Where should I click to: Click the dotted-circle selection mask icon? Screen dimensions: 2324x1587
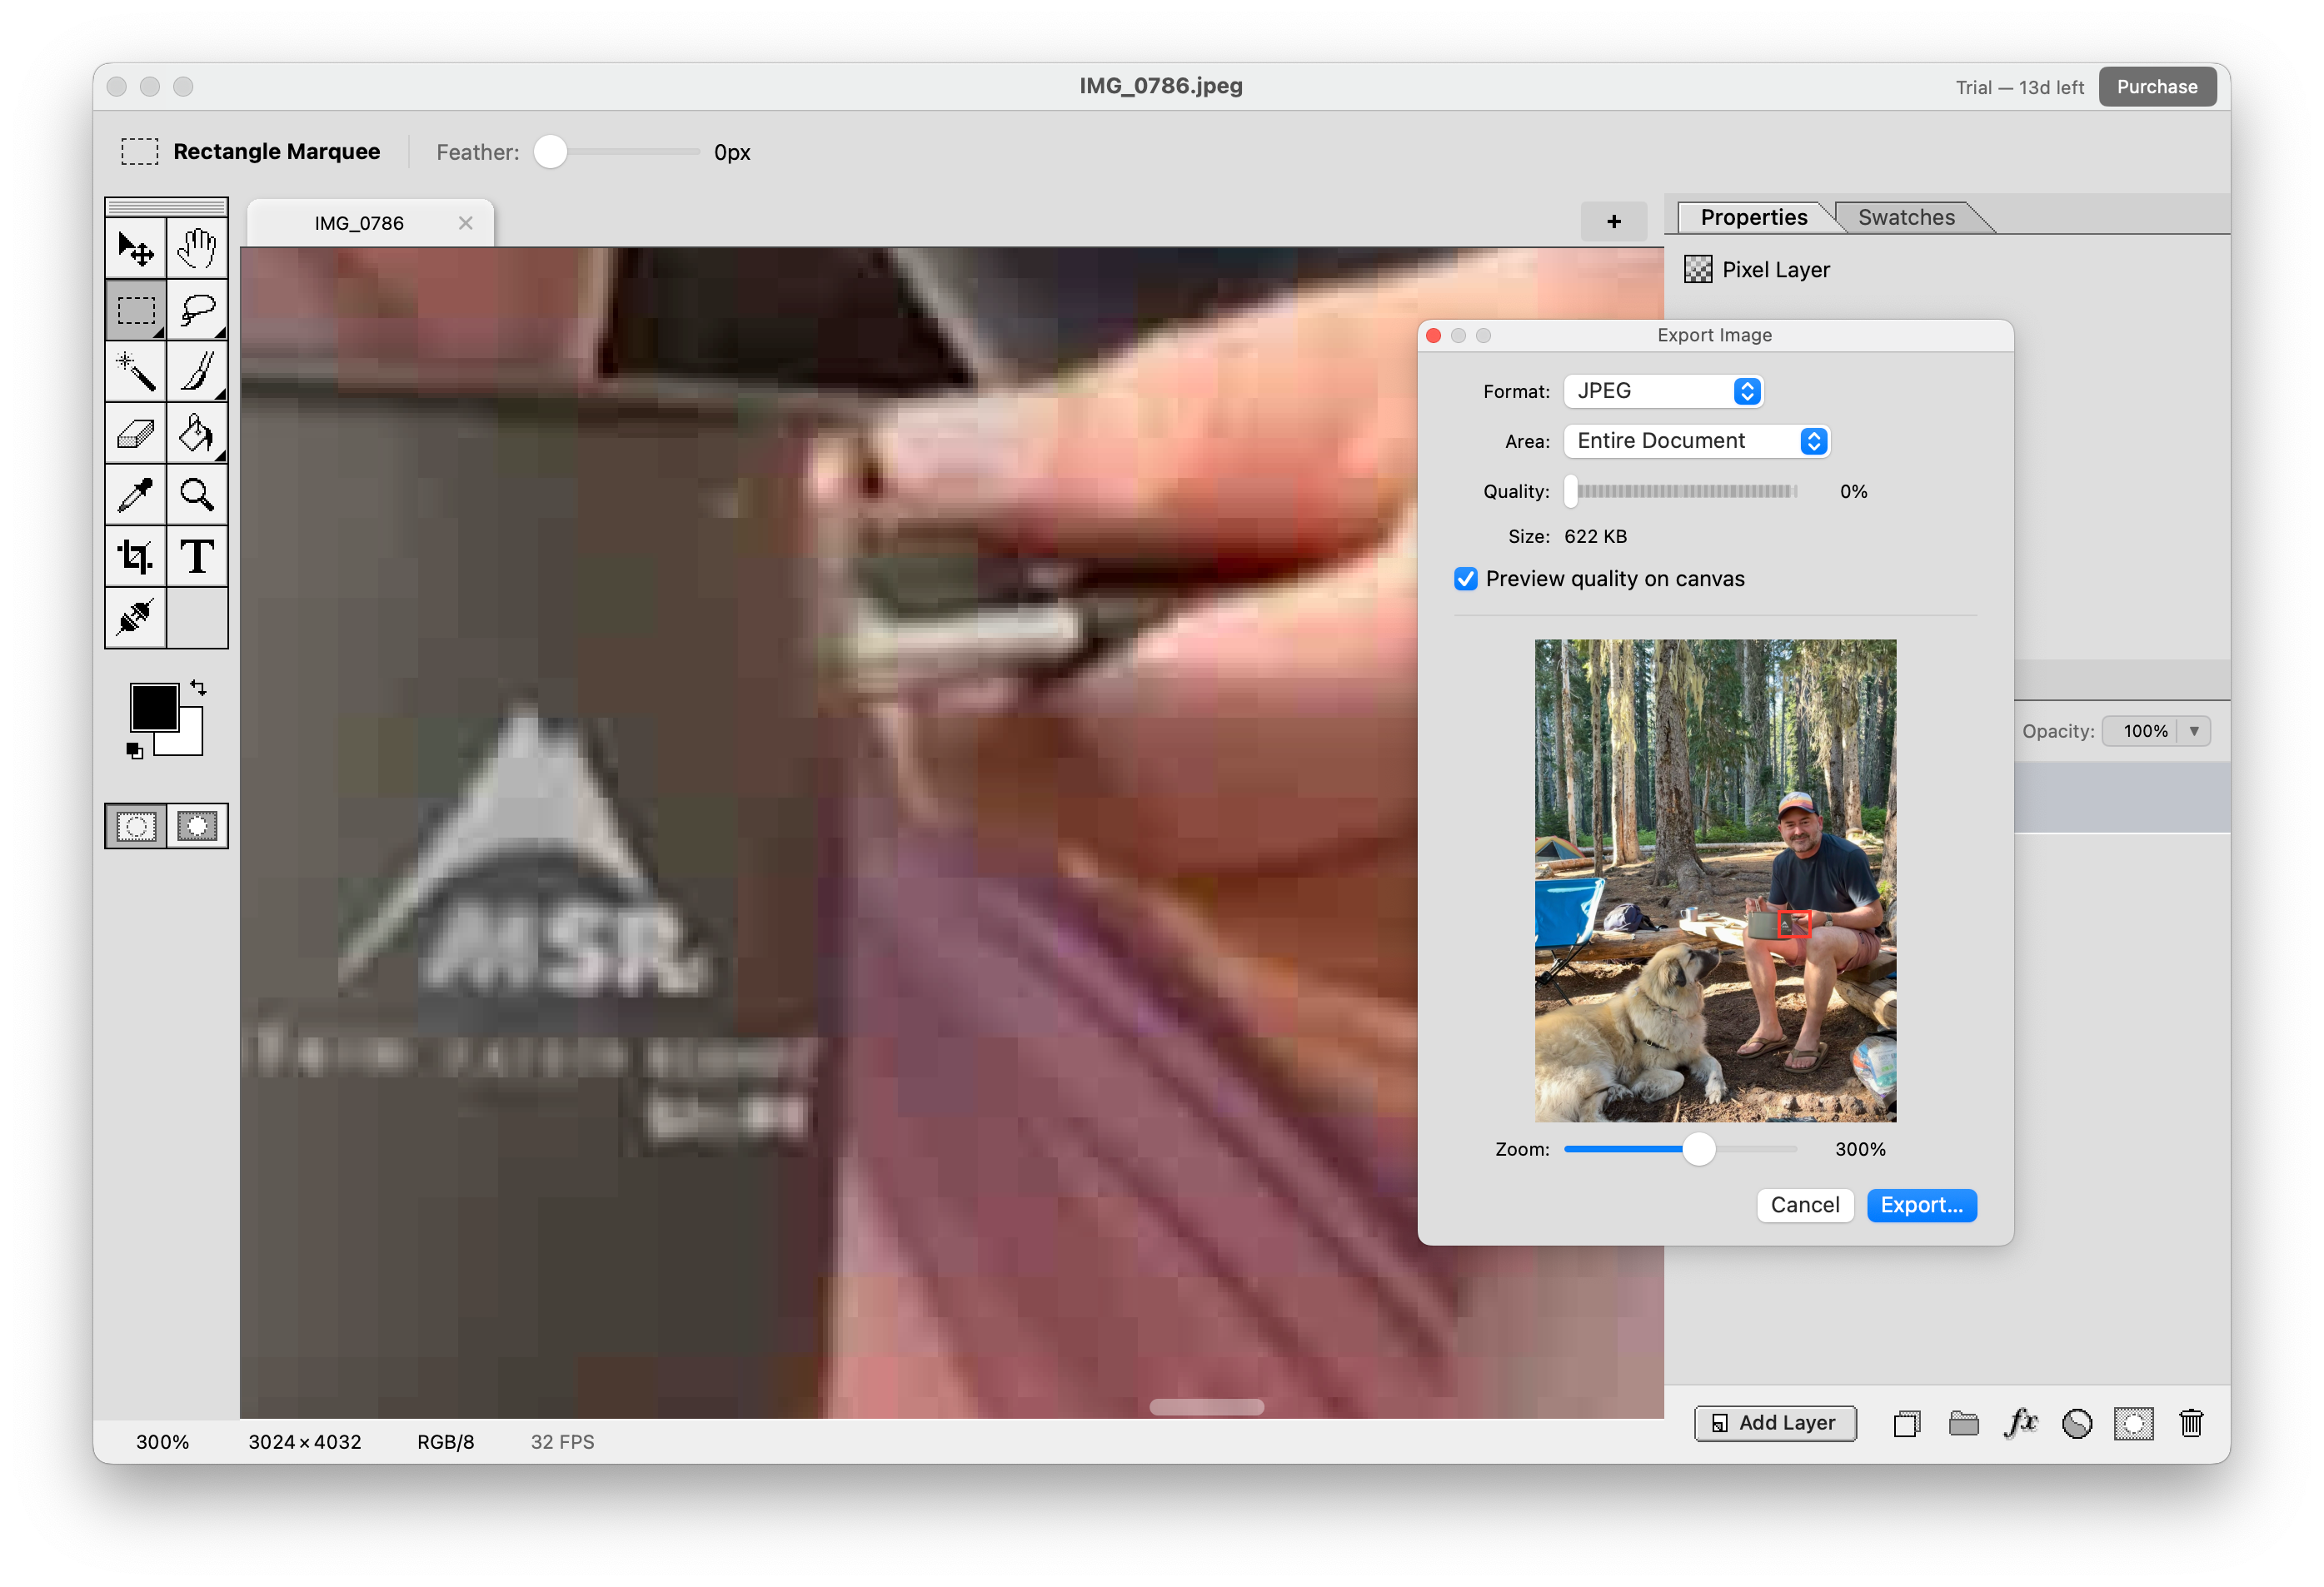(x=2134, y=1423)
